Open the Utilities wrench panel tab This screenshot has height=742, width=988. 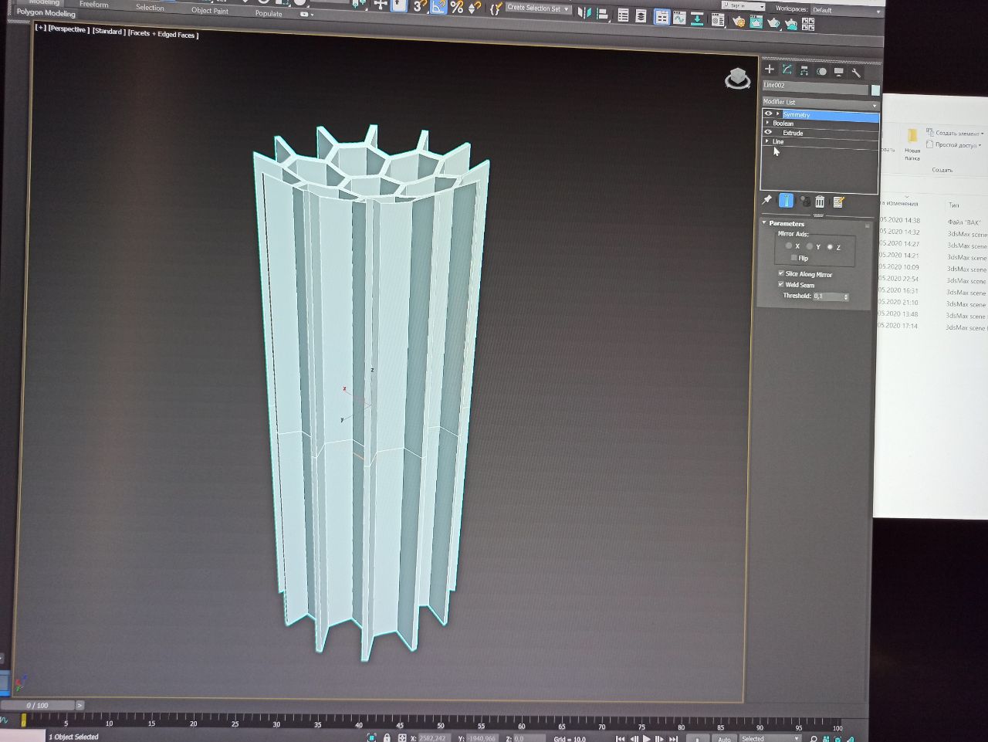coord(856,73)
